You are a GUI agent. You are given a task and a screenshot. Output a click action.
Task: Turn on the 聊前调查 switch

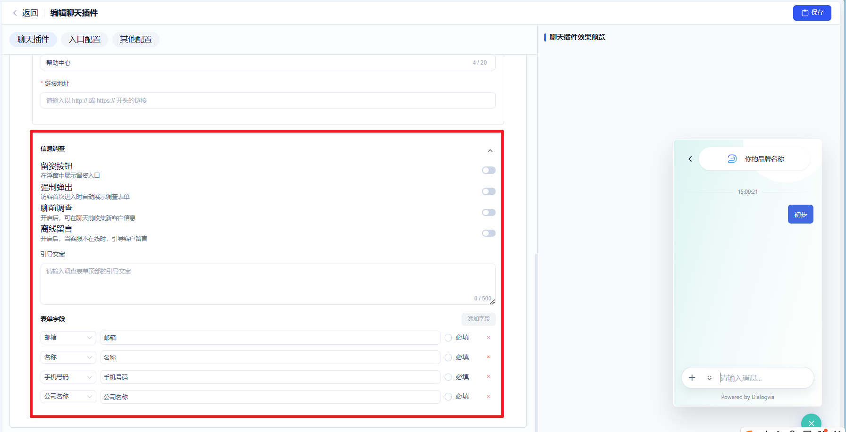pos(489,212)
